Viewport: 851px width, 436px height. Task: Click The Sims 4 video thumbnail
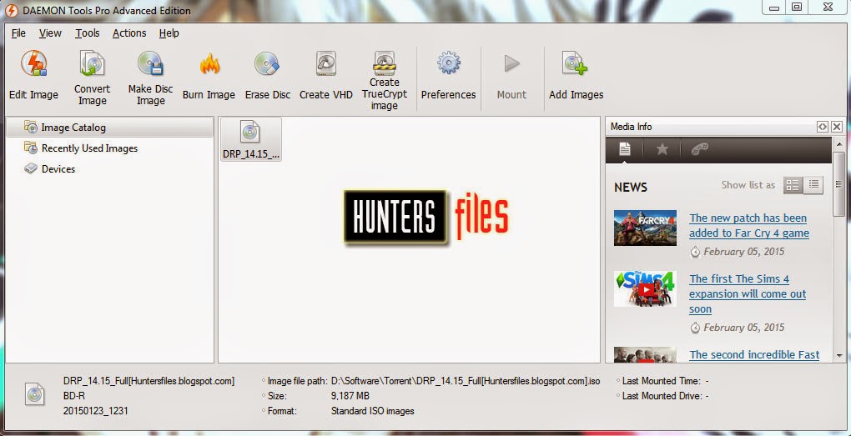coord(645,289)
